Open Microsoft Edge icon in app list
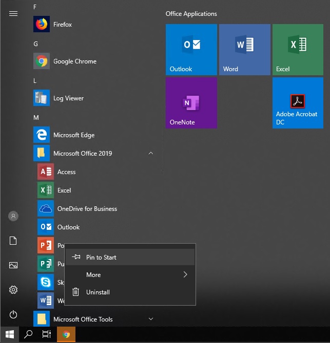Viewport: 330px width, 343px height. pyautogui.click(x=42, y=135)
